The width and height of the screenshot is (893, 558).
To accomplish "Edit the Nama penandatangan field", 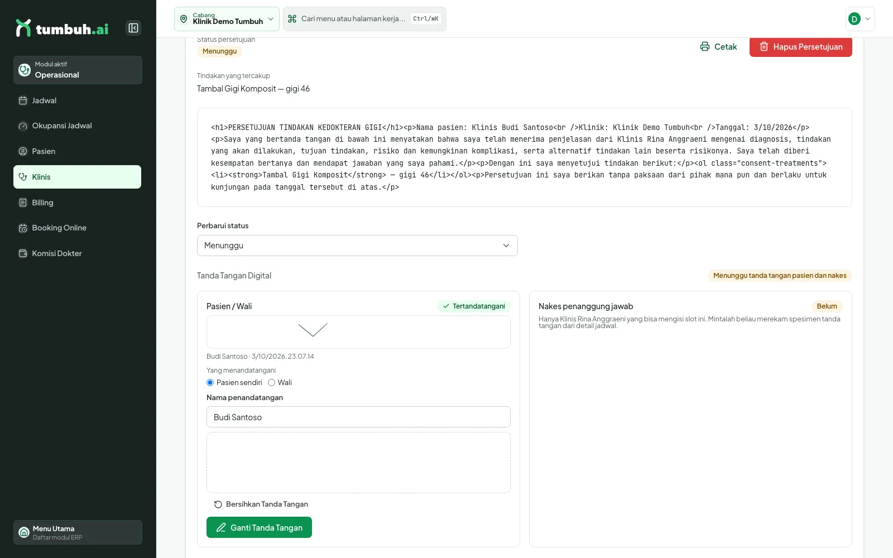I will 358,417.
